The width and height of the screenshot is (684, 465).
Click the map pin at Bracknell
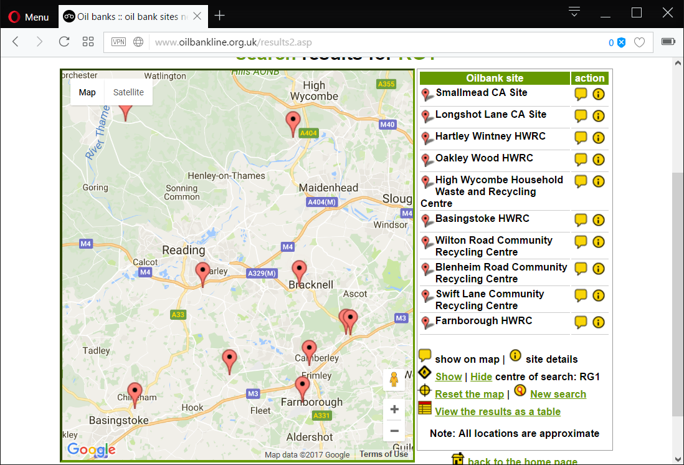[299, 272]
